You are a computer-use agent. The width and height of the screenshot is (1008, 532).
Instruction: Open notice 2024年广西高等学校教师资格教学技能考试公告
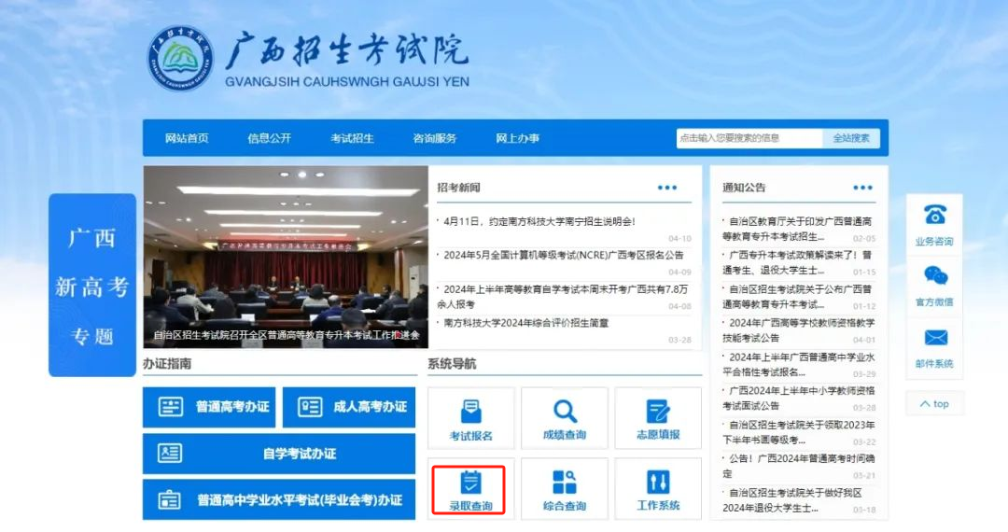tap(798, 330)
